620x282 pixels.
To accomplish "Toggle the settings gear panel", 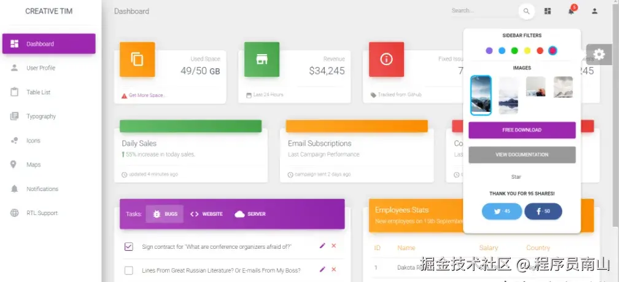I will coord(599,54).
